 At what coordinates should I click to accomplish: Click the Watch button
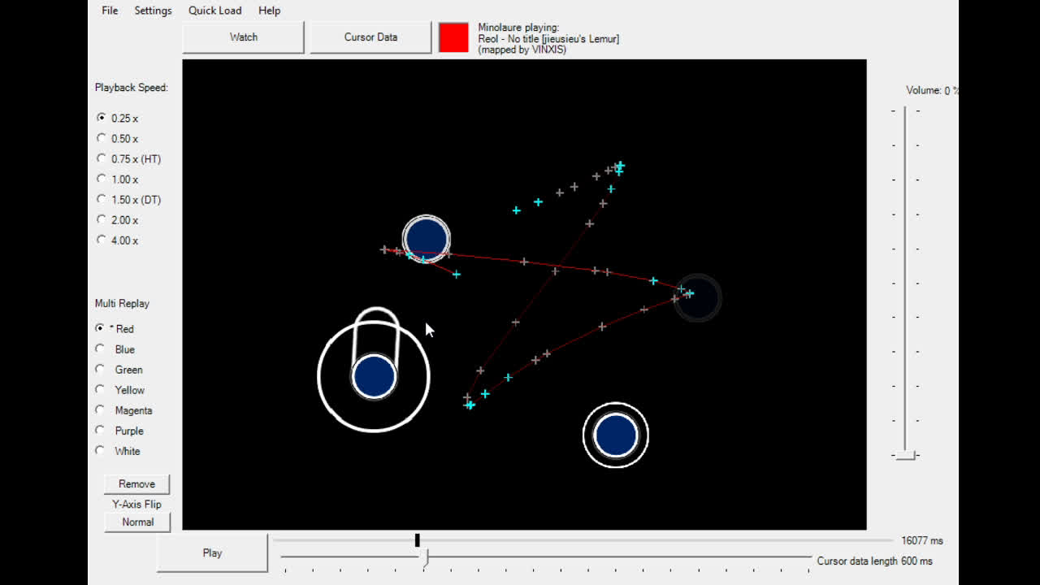[243, 37]
